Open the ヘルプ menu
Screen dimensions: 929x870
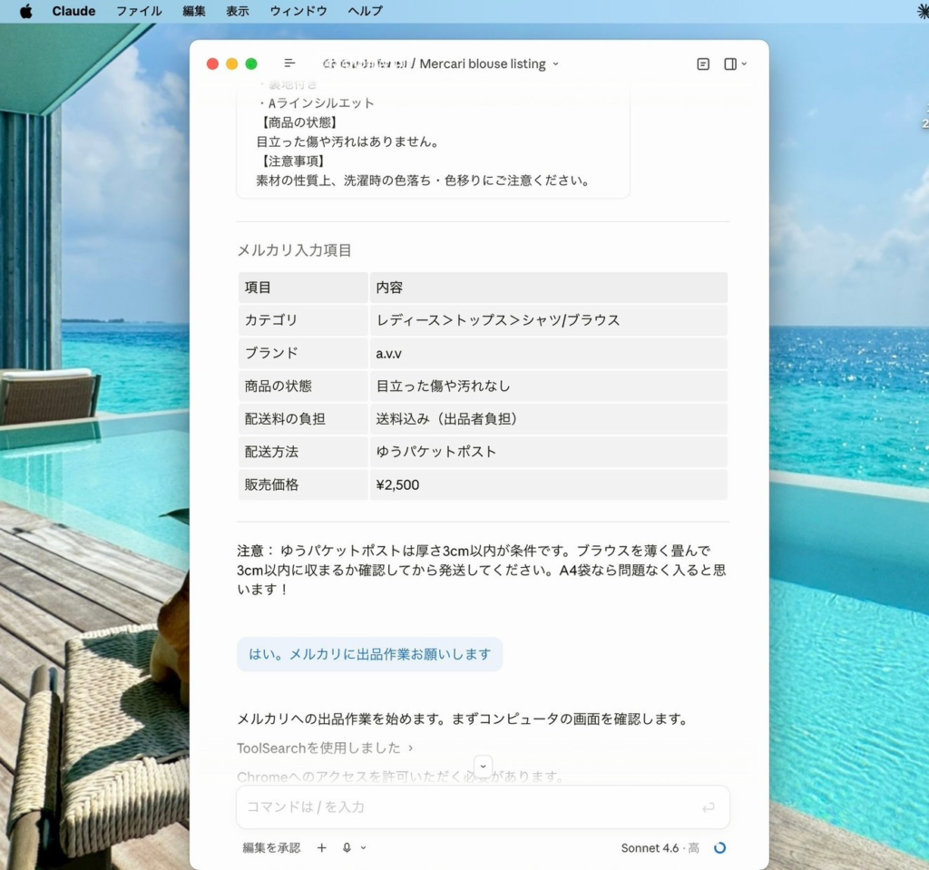(x=365, y=11)
